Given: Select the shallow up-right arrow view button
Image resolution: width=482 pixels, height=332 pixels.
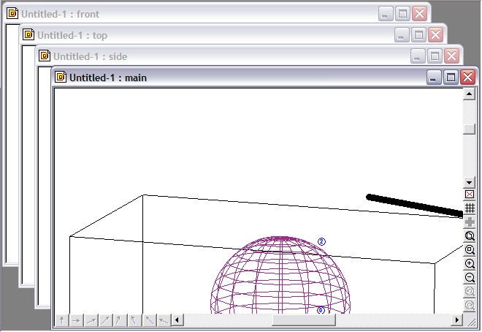Looking at the screenshot, I should pyautogui.click(x=91, y=320).
